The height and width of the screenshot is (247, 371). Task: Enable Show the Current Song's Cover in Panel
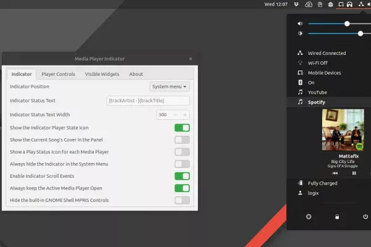(x=182, y=140)
